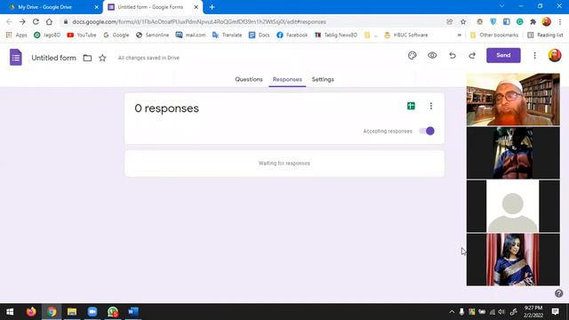Launch Firefox from taskbar
This screenshot has height=320, width=569.
(x=31, y=312)
